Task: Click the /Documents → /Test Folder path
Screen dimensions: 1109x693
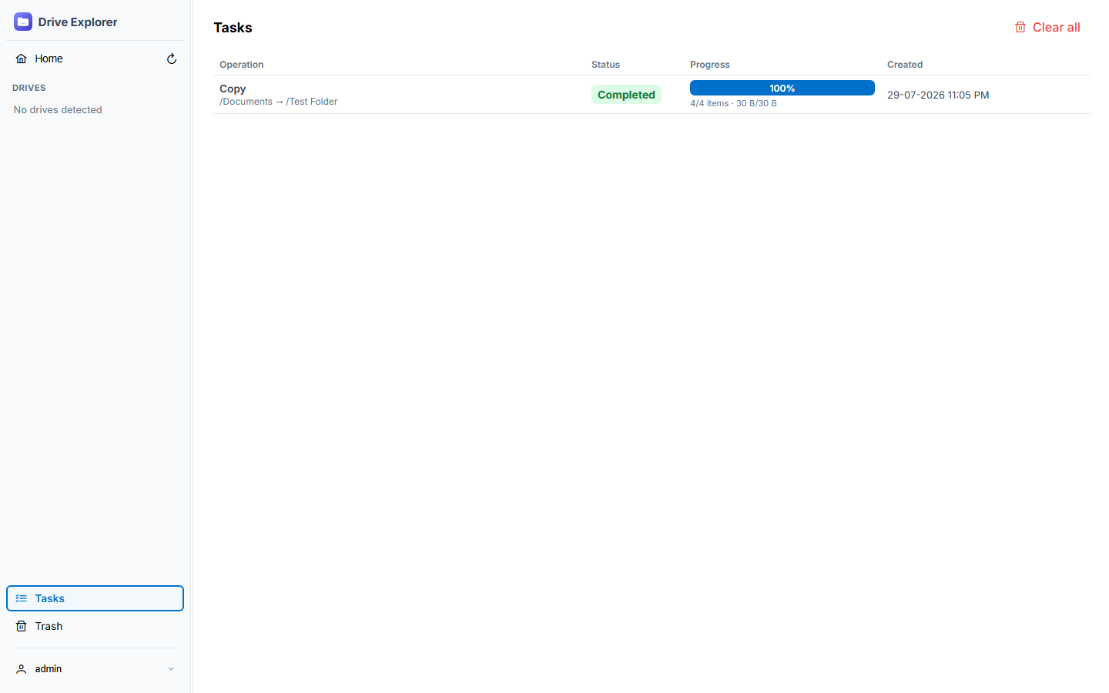Action: coord(278,102)
